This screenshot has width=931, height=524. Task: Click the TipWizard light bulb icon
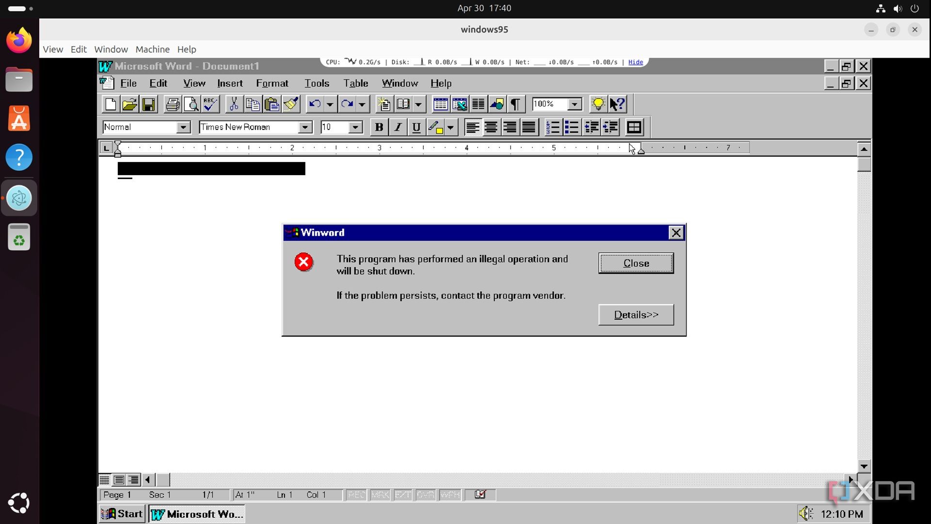tap(598, 104)
